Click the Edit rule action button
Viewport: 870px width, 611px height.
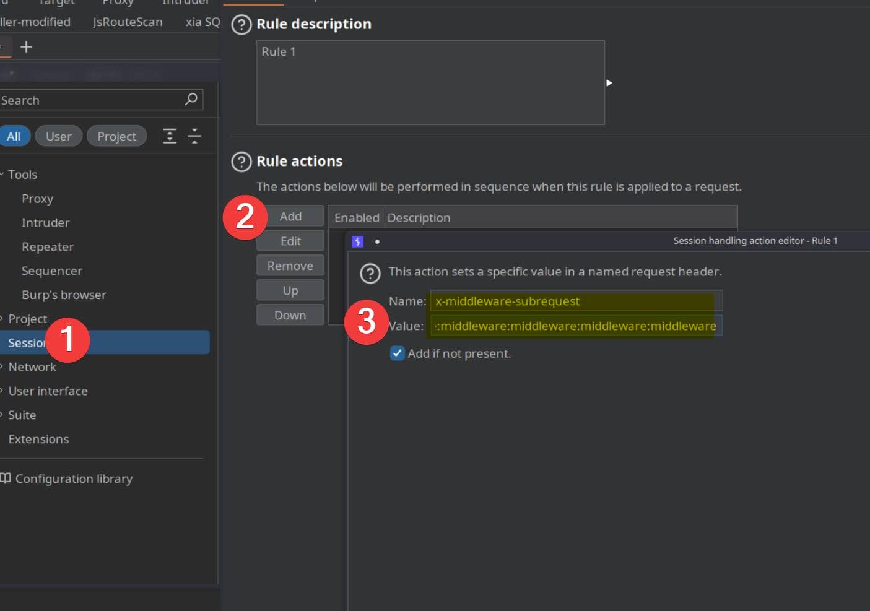[290, 241]
